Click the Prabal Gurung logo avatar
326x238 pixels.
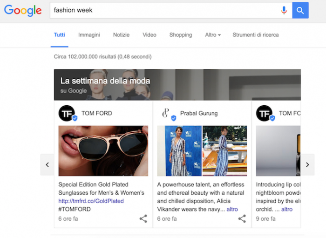166,113
